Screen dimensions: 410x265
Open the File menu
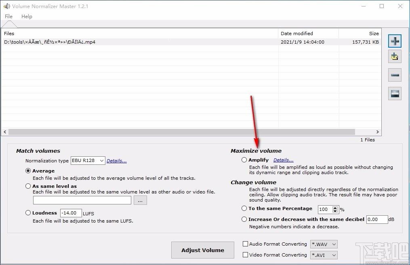pos(8,16)
